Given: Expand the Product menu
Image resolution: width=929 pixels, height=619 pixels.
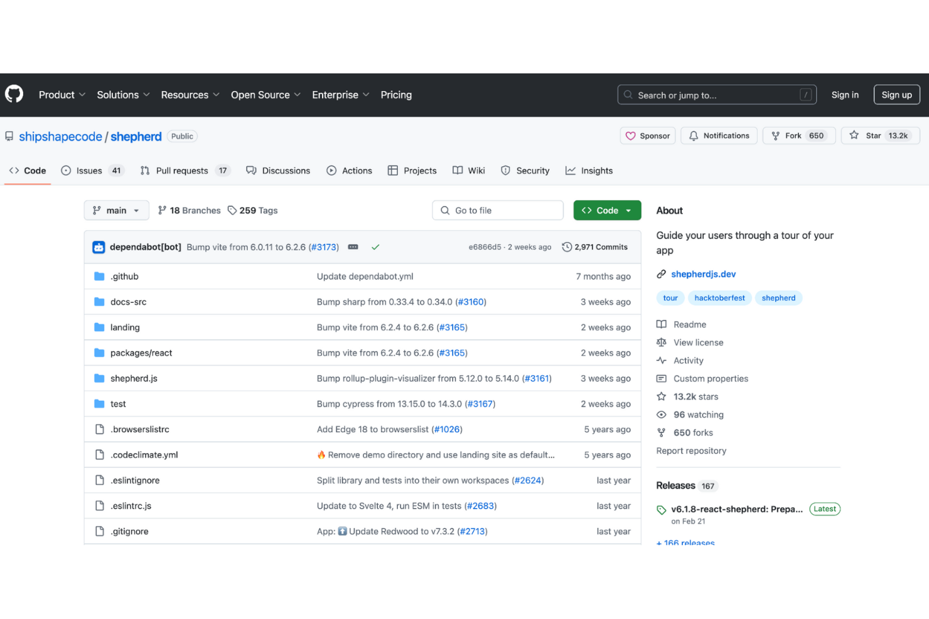Looking at the screenshot, I should tap(62, 95).
